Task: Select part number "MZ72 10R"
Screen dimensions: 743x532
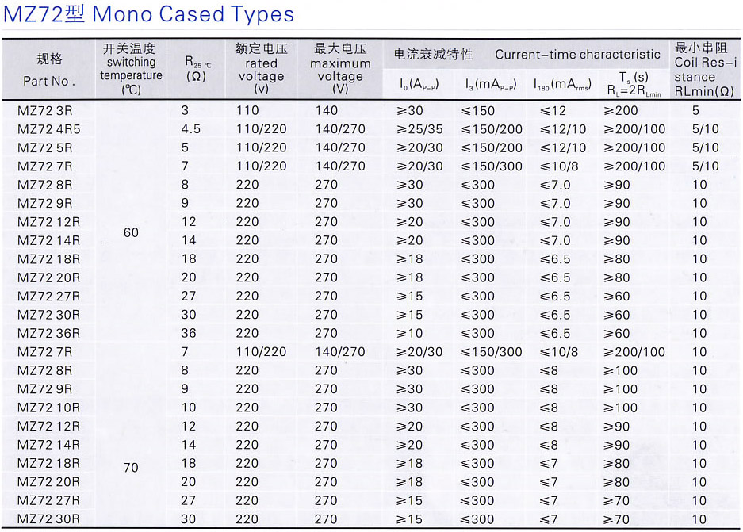Action: tap(49, 408)
